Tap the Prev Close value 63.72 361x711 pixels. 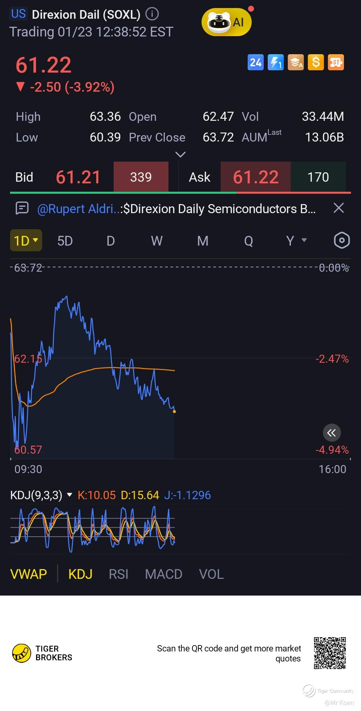[x=218, y=137]
